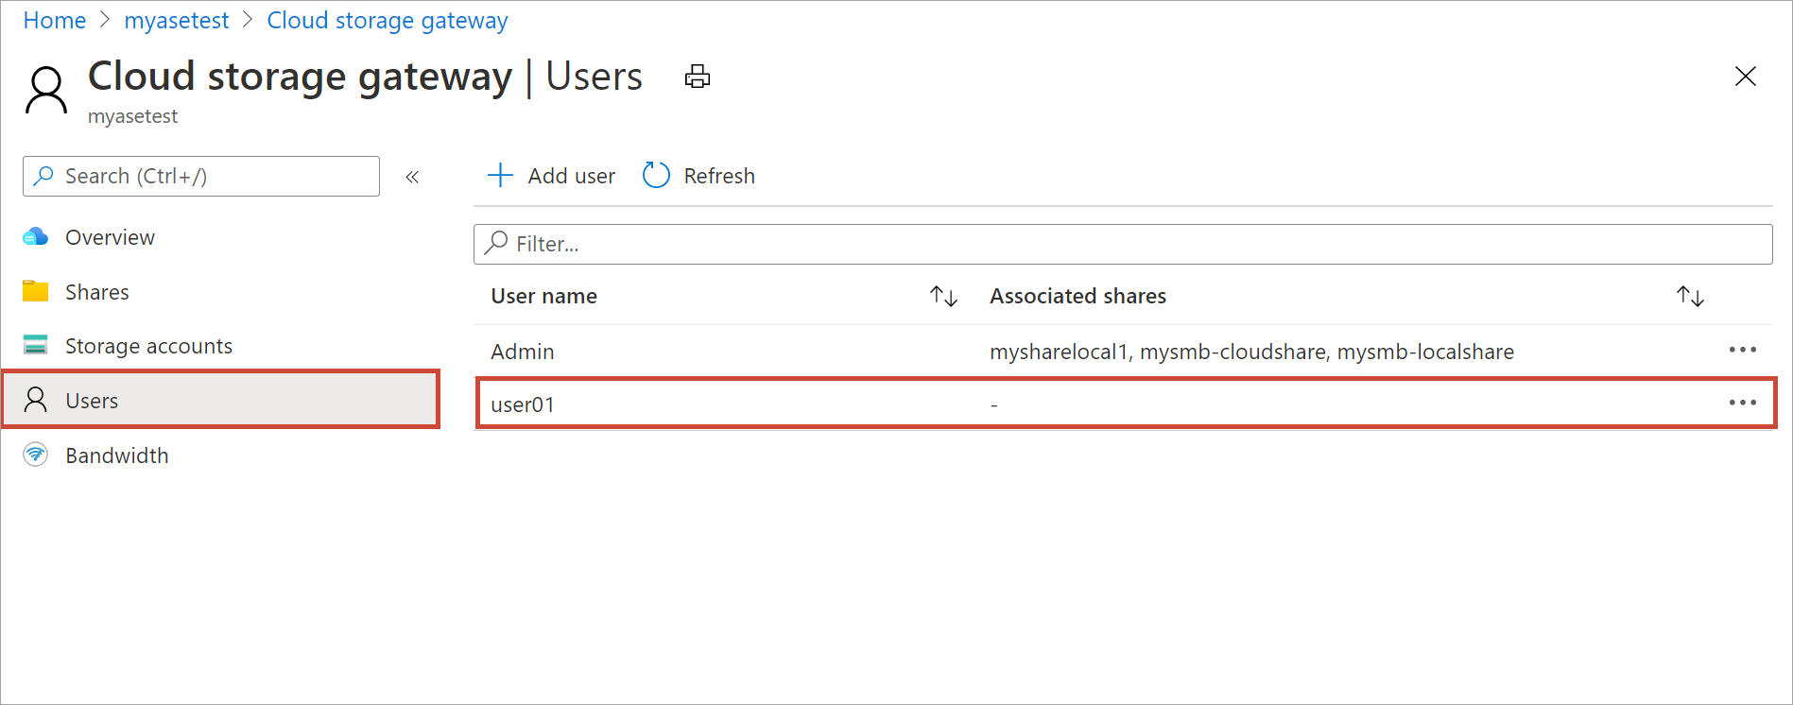Click the print icon beside Users title
The height and width of the screenshot is (705, 1793).
pyautogui.click(x=698, y=77)
